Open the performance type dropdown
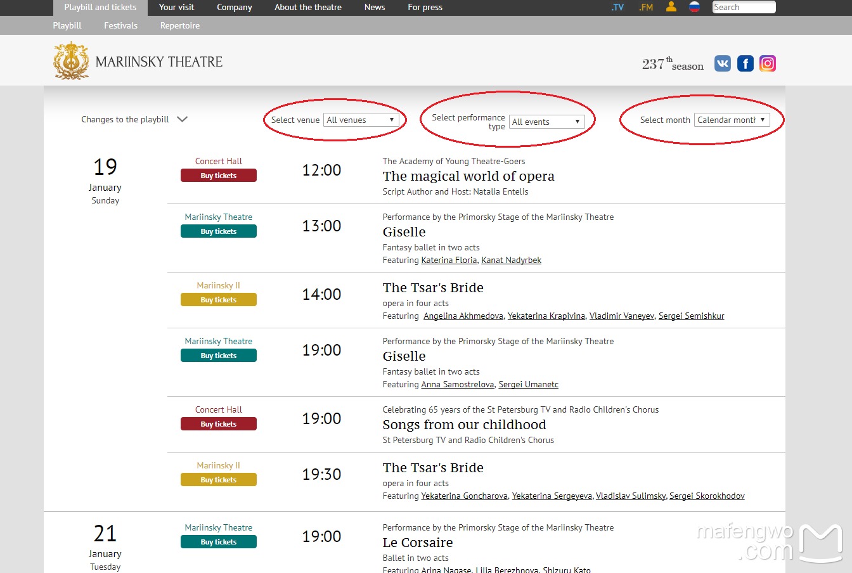This screenshot has width=852, height=573. click(x=546, y=122)
